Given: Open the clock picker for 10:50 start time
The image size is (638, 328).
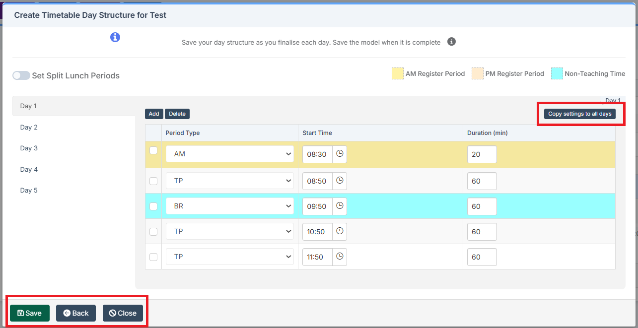Looking at the screenshot, I should [340, 231].
